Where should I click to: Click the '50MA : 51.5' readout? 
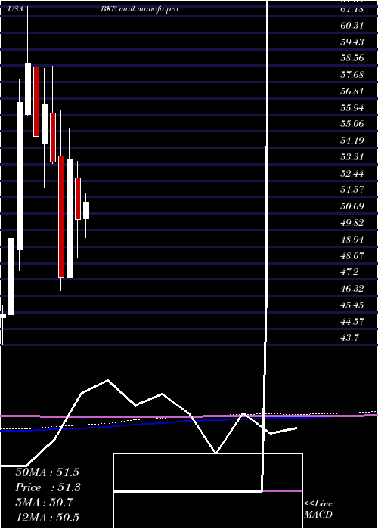pos(47,472)
